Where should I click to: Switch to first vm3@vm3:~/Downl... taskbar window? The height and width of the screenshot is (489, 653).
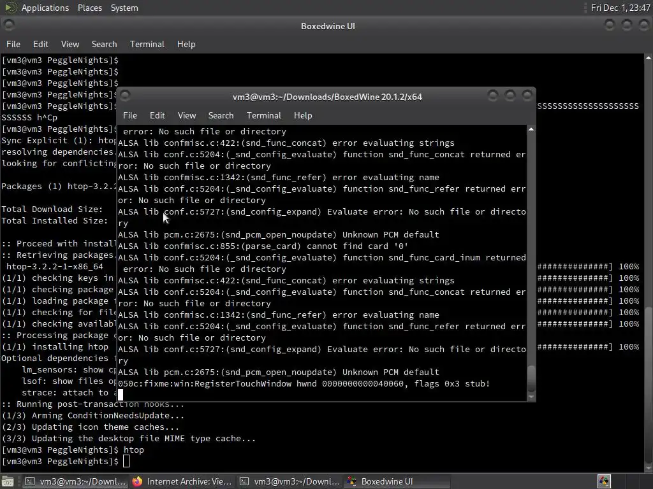coord(76,481)
